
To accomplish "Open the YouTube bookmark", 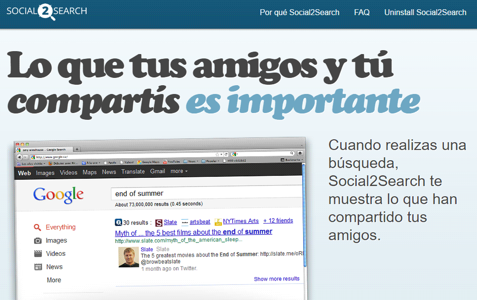I will coord(171,162).
